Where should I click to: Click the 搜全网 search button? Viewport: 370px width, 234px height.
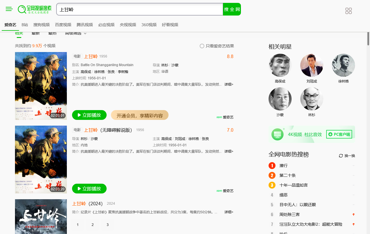click(232, 9)
